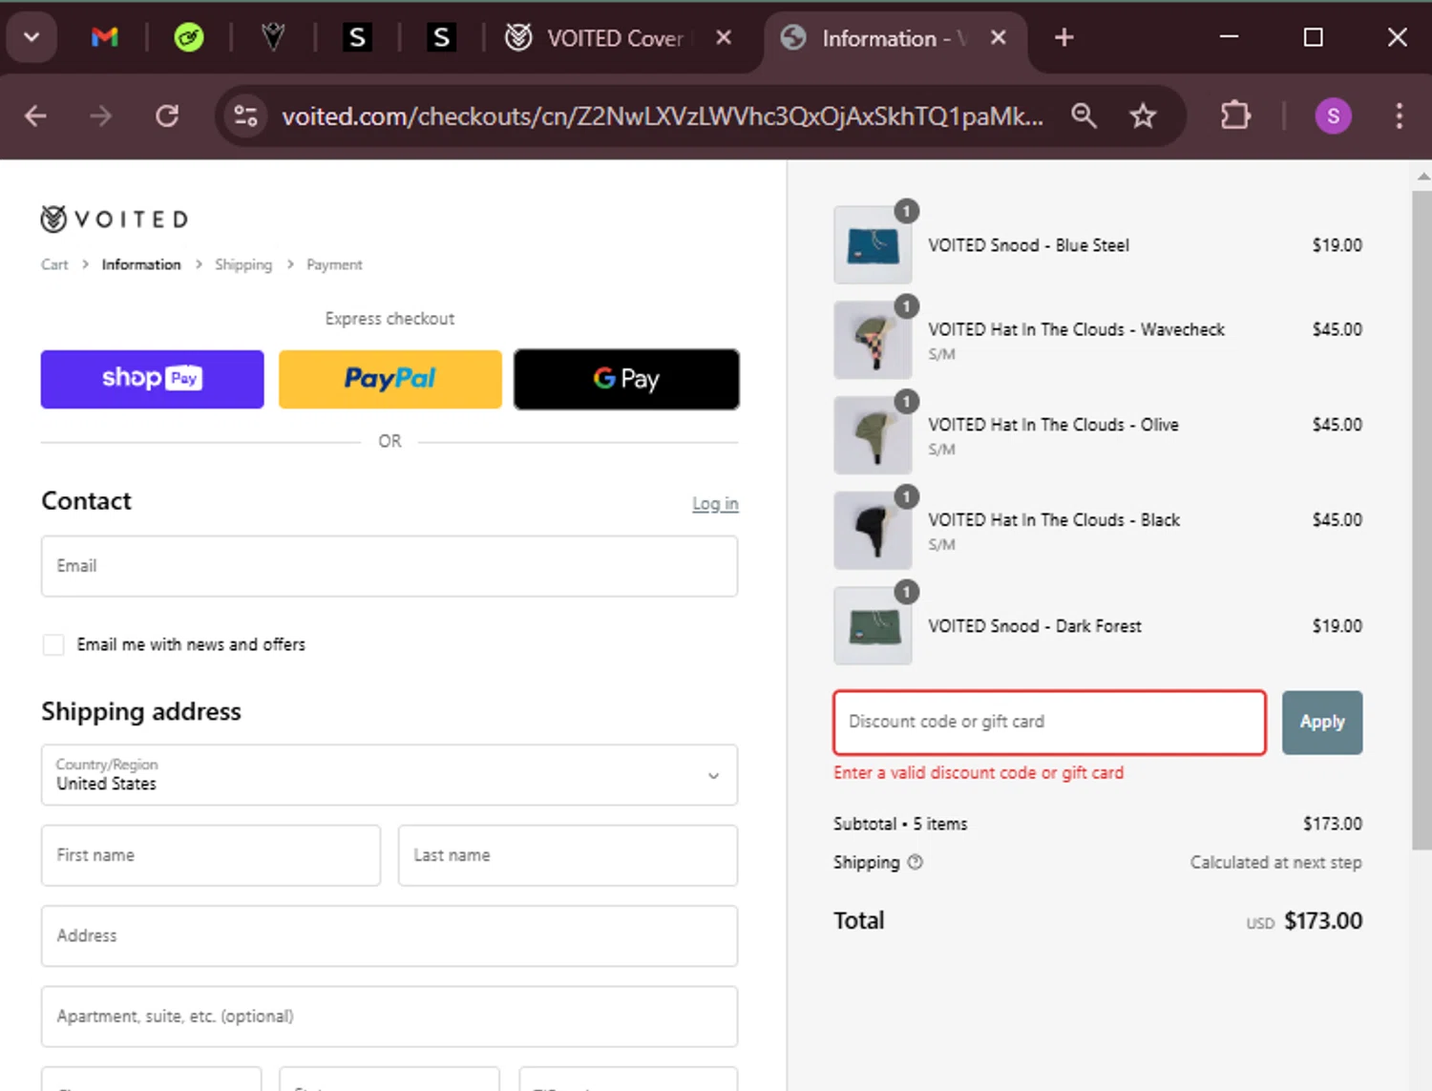Check out with Shop Pay
The image size is (1432, 1091).
coord(152,379)
